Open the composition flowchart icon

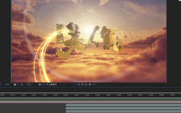click(86, 85)
